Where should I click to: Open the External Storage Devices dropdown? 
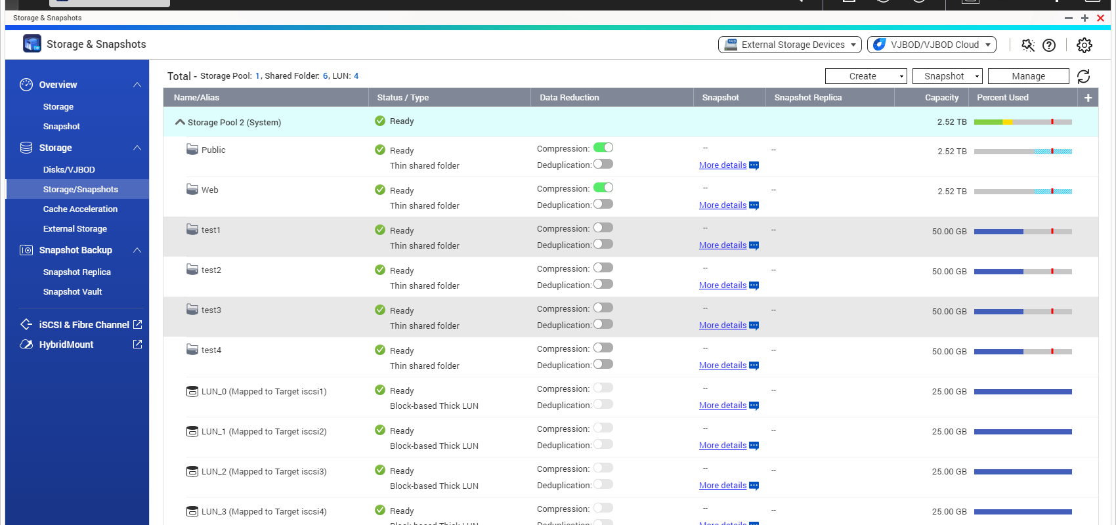tap(790, 45)
